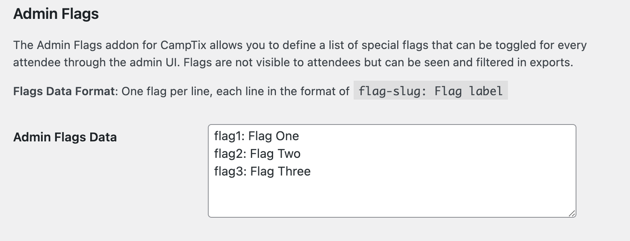Select the text 'Flag Two' in textarea
Viewport: 630px width, 241px height.
click(275, 153)
